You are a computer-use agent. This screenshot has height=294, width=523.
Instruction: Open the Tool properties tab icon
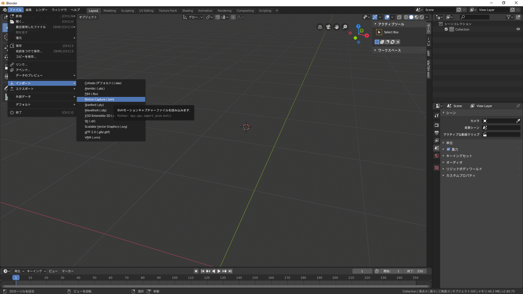pyautogui.click(x=436, y=115)
